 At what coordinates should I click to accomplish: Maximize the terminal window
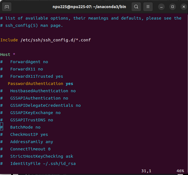[173, 7]
